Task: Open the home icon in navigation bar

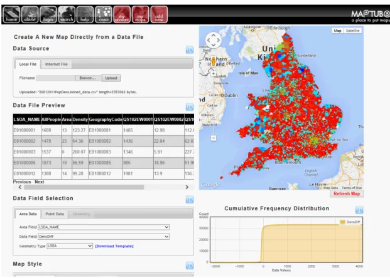Action: coord(11,14)
